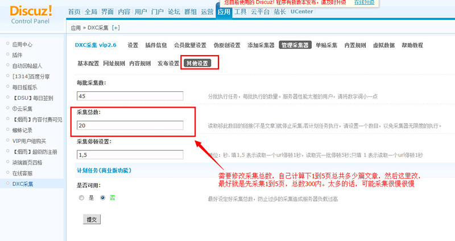The width and height of the screenshot is (455, 241).
Task: Click the 在线升级 upgrade link
Action: pyautogui.click(x=364, y=2)
